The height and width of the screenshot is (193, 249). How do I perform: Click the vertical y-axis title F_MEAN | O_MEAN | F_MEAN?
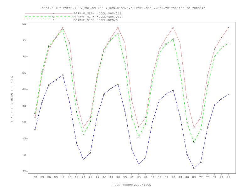tap(12, 99)
